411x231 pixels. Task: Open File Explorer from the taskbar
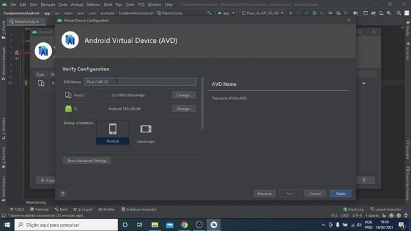155,225
